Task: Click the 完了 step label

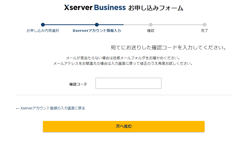Action: tap(205, 31)
